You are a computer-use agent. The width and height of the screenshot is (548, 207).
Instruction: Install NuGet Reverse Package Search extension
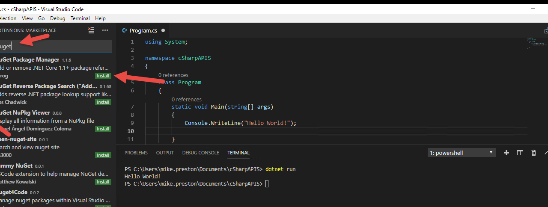(103, 102)
